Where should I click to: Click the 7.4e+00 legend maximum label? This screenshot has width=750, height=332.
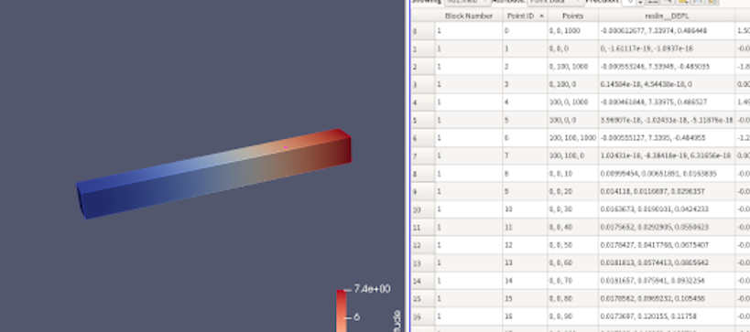pyautogui.click(x=372, y=289)
